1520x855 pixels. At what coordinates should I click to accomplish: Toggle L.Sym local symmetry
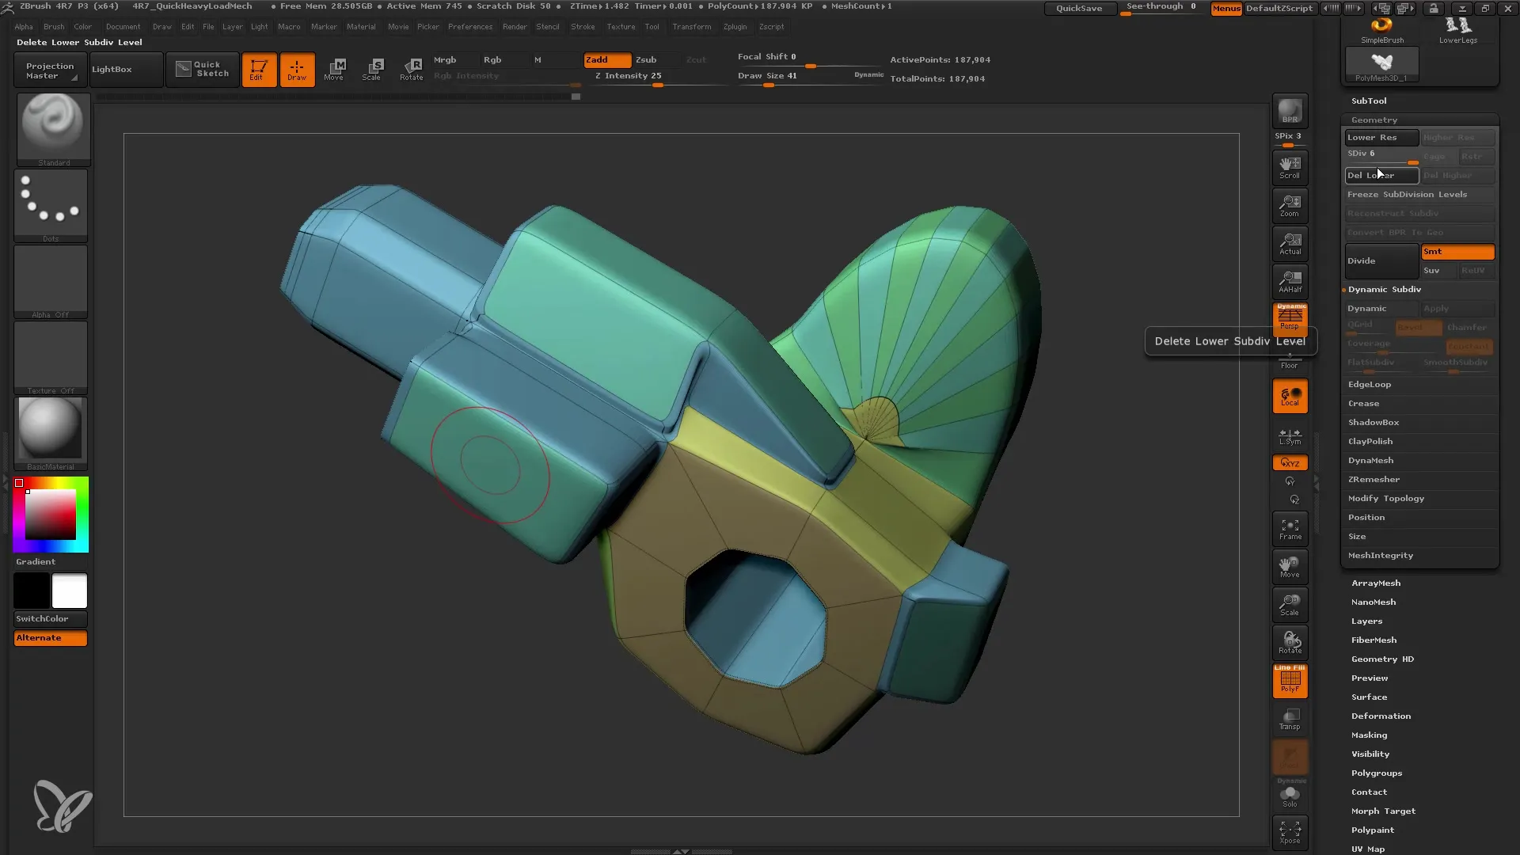(1290, 436)
